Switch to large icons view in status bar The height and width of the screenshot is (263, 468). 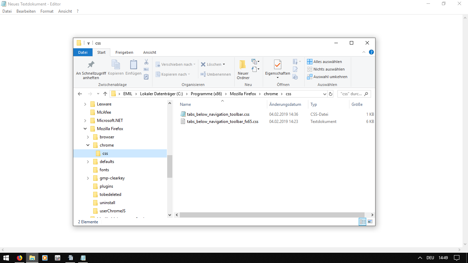pyautogui.click(x=370, y=222)
